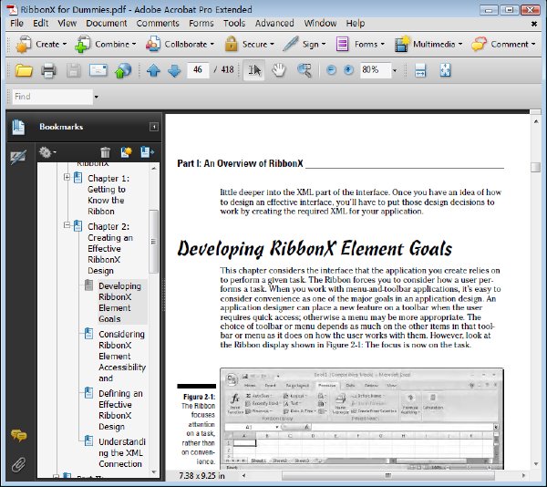Click the page number field showing 46
Image resolution: width=547 pixels, height=487 pixels.
[198, 70]
